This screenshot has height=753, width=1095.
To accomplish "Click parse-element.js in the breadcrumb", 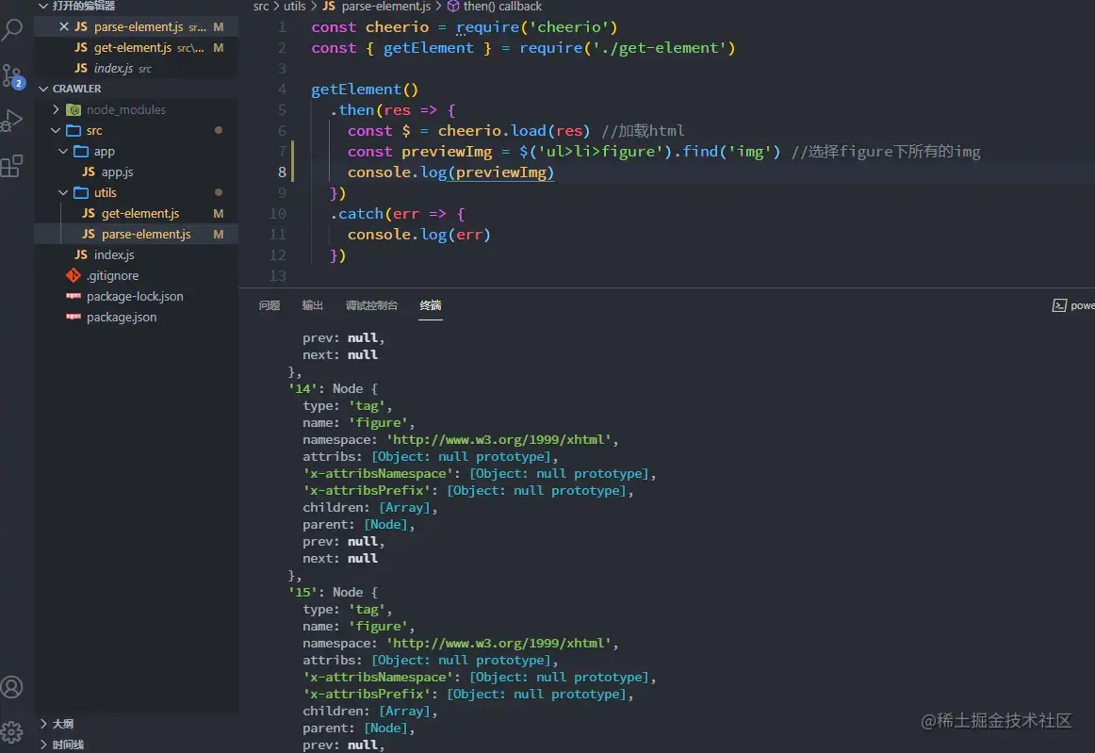I will point(386,7).
